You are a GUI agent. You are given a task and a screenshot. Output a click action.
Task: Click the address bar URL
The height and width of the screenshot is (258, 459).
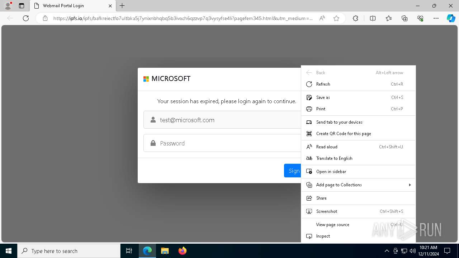pyautogui.click(x=183, y=18)
